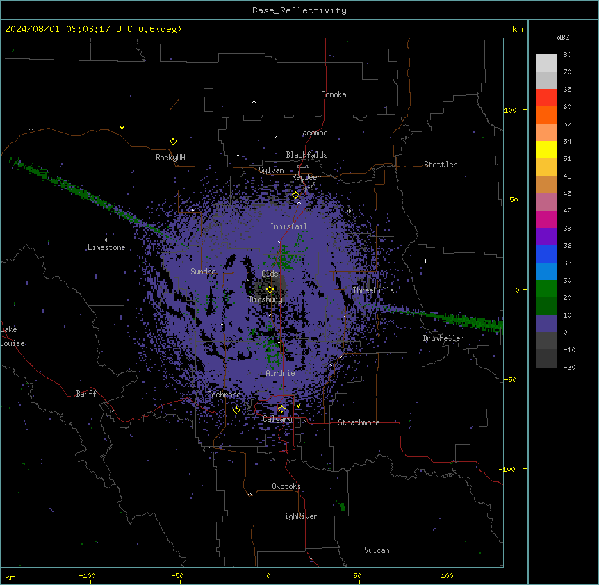This screenshot has height=585, width=599.
Task: Select the bright yellow swatch in the dBZ scale
Action: [x=546, y=149]
